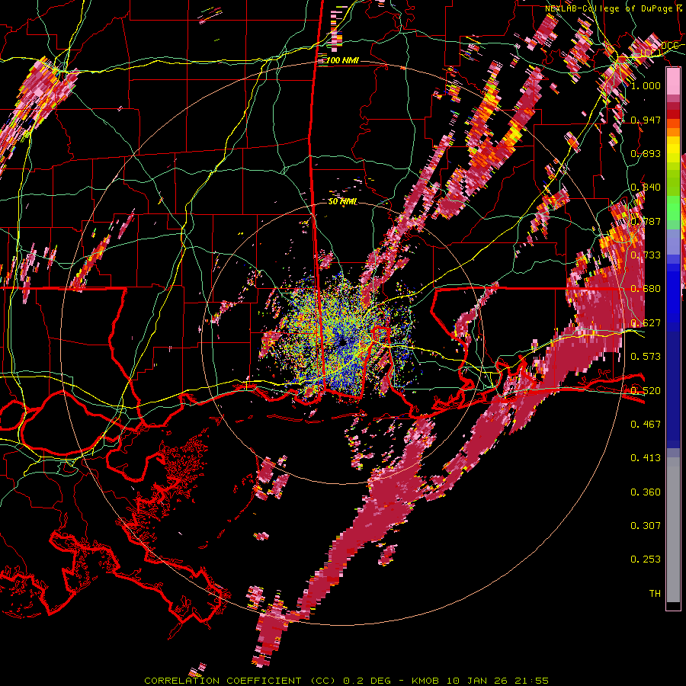The height and width of the screenshot is (686, 686).
Task: Click the 0.627 scale value
Action: (x=646, y=323)
